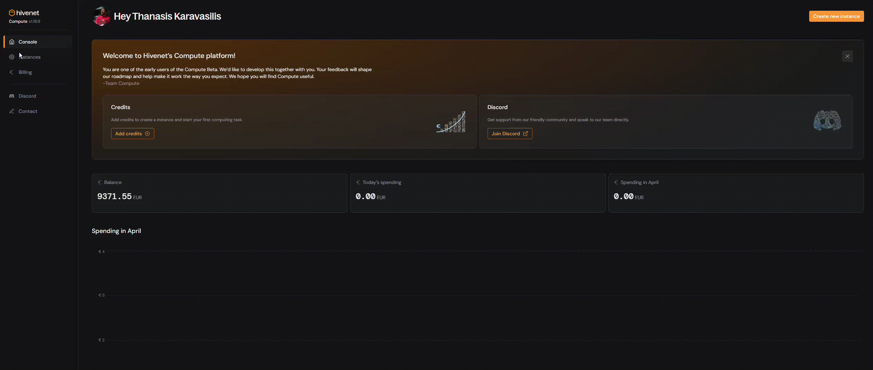Open the Contact page

tap(28, 111)
